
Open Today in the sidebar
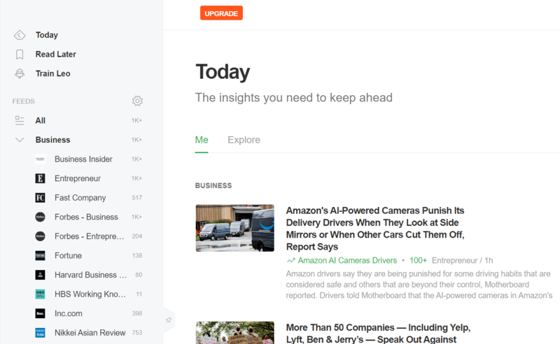tap(47, 35)
